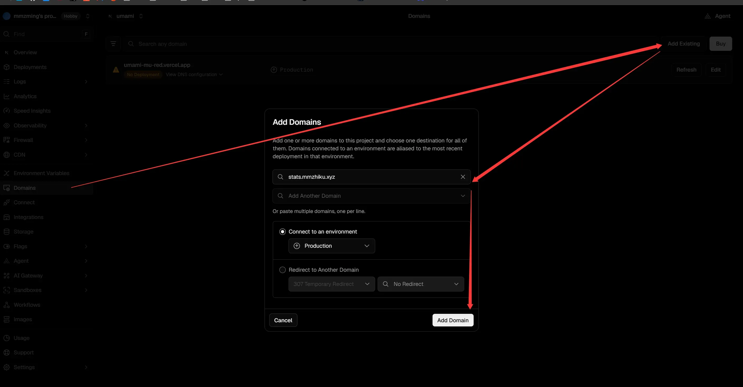Cancel the Add Domains dialog
743x387 pixels.
coord(283,320)
